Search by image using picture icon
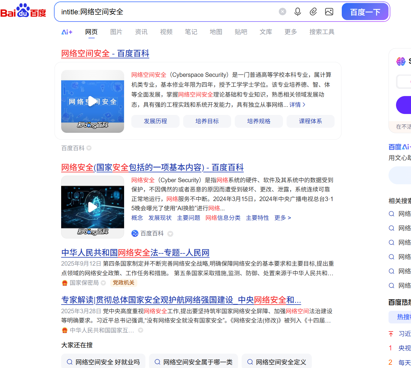411x368 pixels. pyautogui.click(x=329, y=12)
